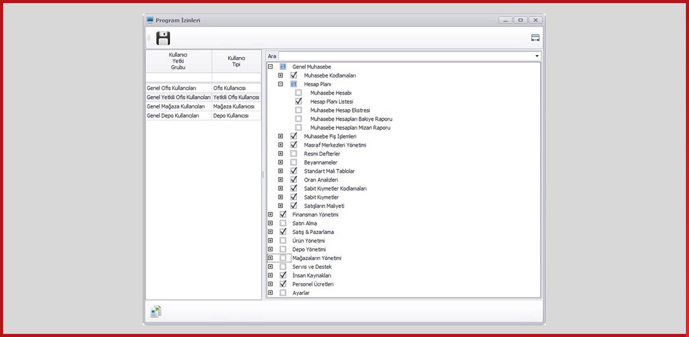The image size is (689, 337).
Task: Click the Program İzinleri window title icon
Action: pos(150,20)
